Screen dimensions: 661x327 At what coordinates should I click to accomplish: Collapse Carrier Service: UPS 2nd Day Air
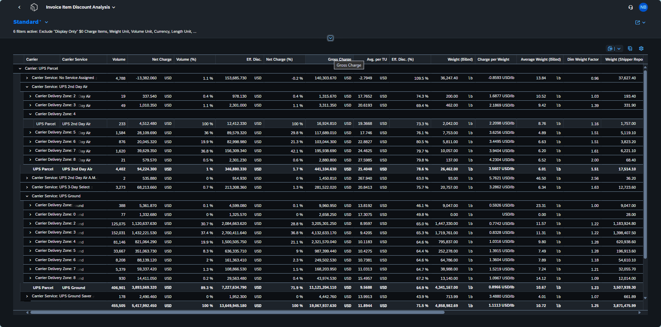point(27,87)
